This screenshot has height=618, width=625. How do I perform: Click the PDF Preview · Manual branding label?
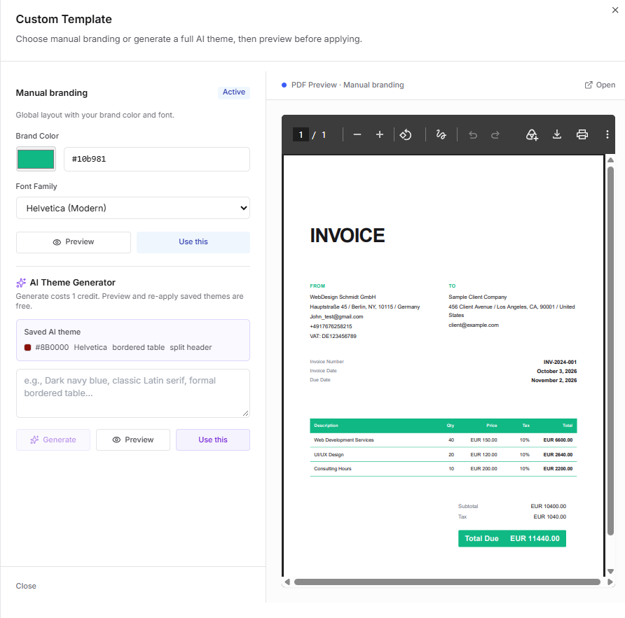pyautogui.click(x=347, y=85)
